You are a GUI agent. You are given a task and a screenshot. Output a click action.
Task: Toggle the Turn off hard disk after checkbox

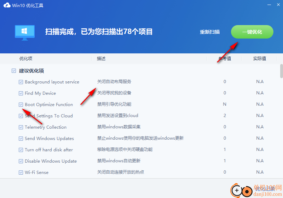point(21,150)
